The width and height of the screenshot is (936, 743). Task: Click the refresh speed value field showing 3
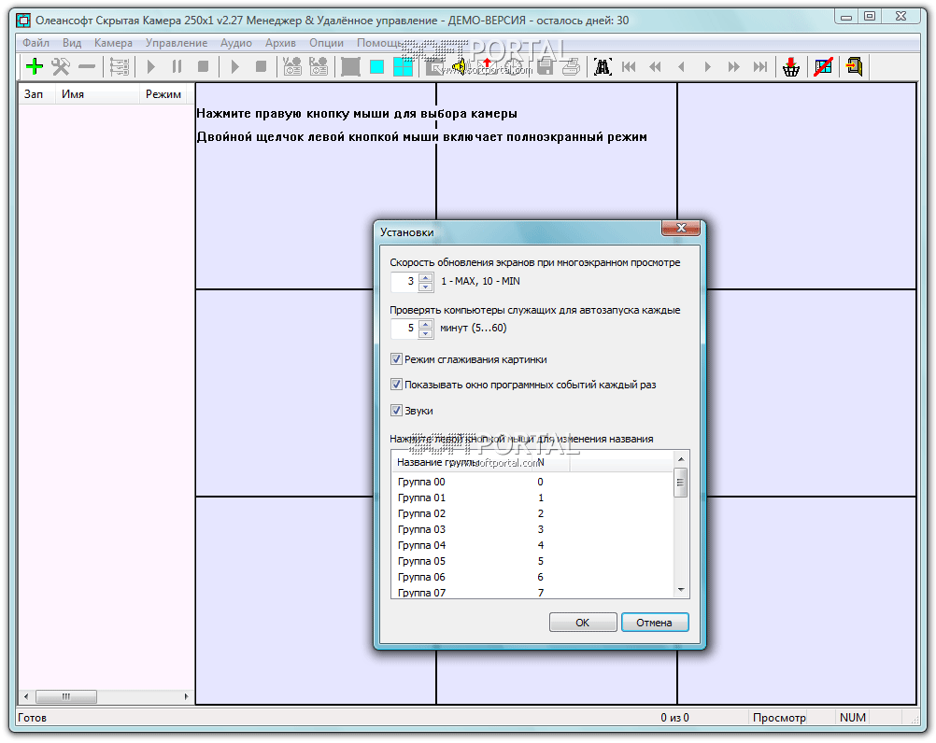coord(404,282)
